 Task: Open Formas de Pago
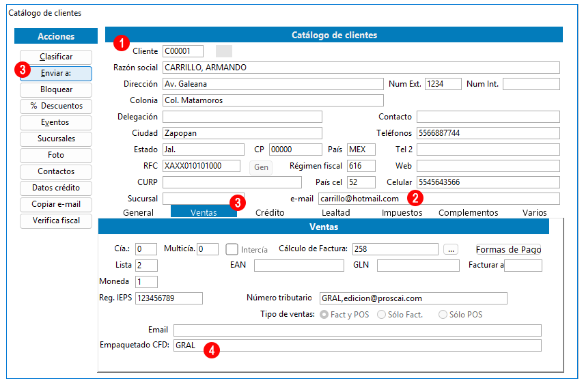[508, 249]
